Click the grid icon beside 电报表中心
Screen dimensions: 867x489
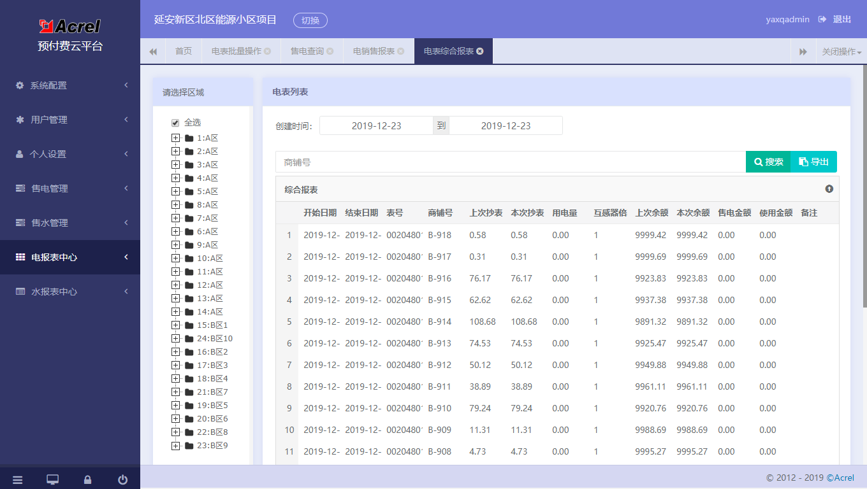tap(20, 257)
